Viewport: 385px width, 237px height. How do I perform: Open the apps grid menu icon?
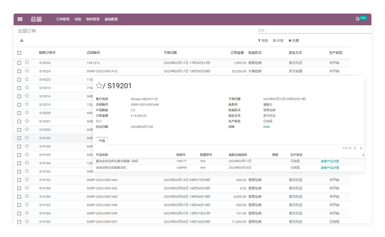click(20, 19)
